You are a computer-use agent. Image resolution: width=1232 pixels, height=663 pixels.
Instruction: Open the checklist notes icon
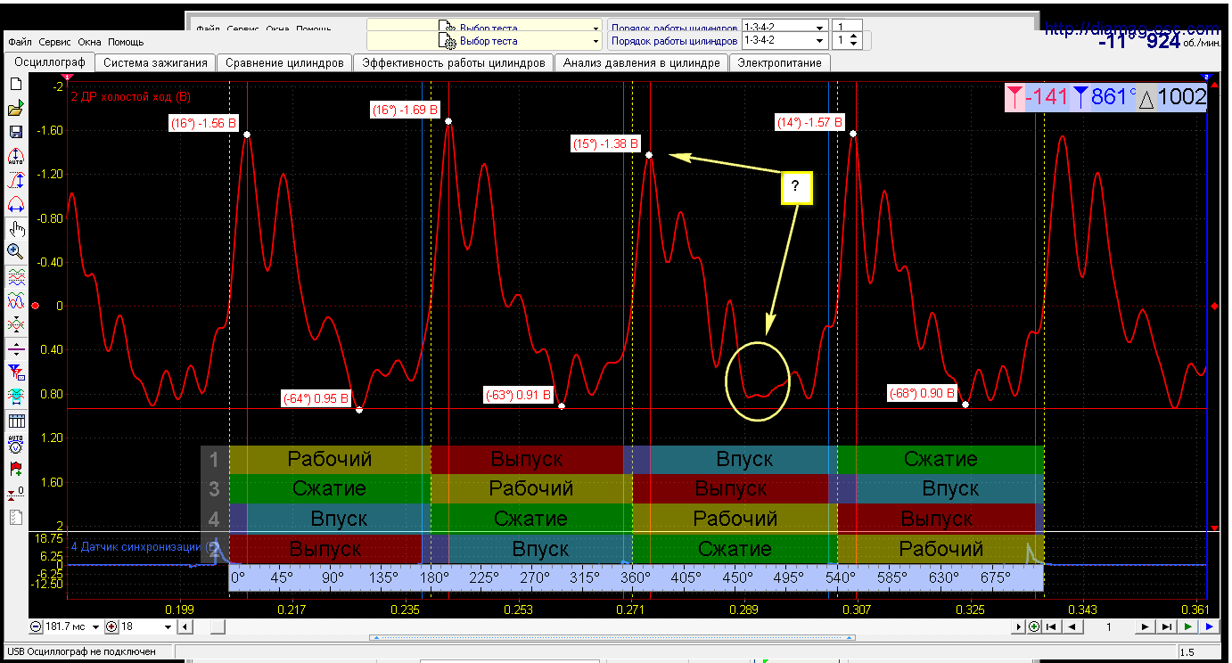pos(15,517)
